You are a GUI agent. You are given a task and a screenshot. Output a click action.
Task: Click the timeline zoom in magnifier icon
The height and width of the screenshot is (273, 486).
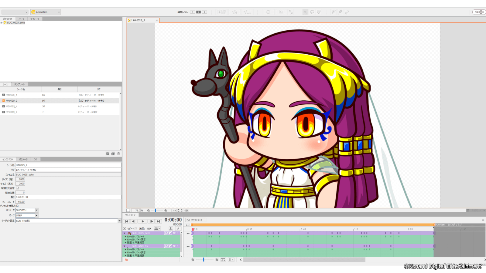[x=217, y=260]
